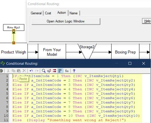This screenshot has width=151, height=123.
Task: Click the Help button in properties dialog
Action: click(147, 21)
